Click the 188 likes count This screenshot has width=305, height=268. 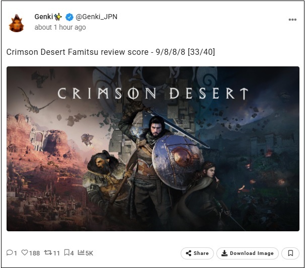[x=34, y=253]
